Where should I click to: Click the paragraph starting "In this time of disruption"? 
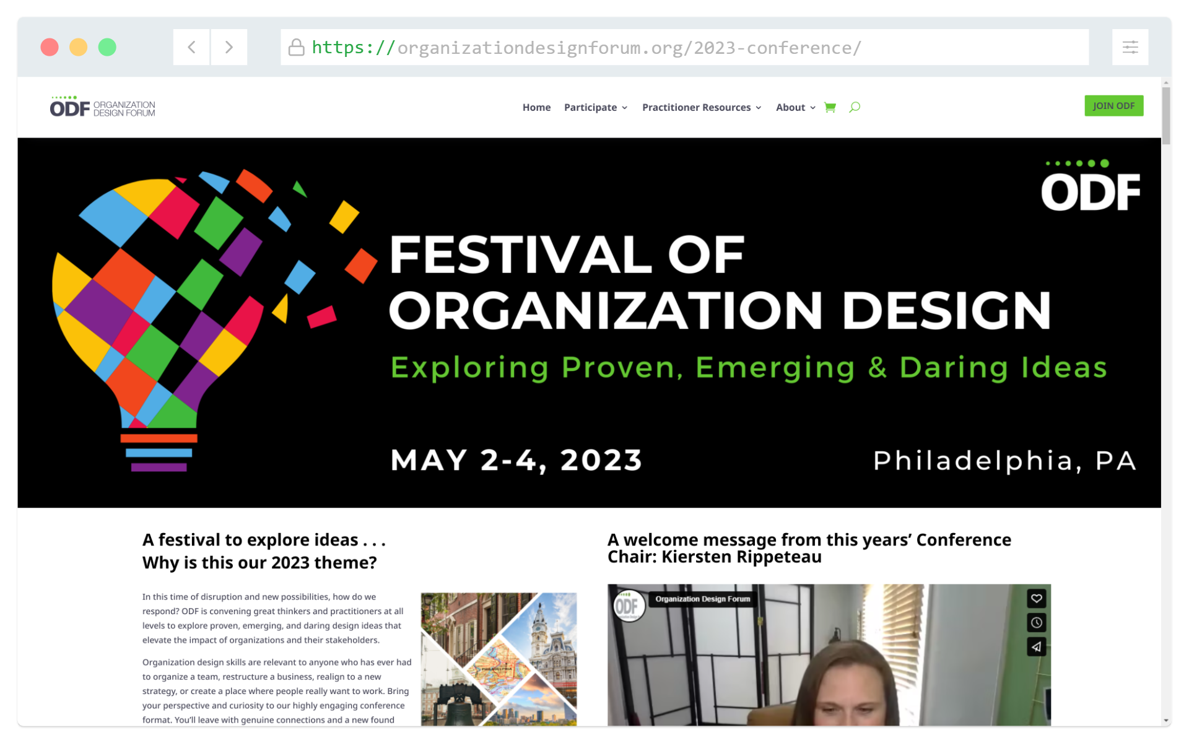point(273,618)
